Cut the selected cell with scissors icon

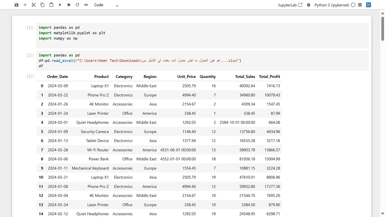[x=34, y=5]
